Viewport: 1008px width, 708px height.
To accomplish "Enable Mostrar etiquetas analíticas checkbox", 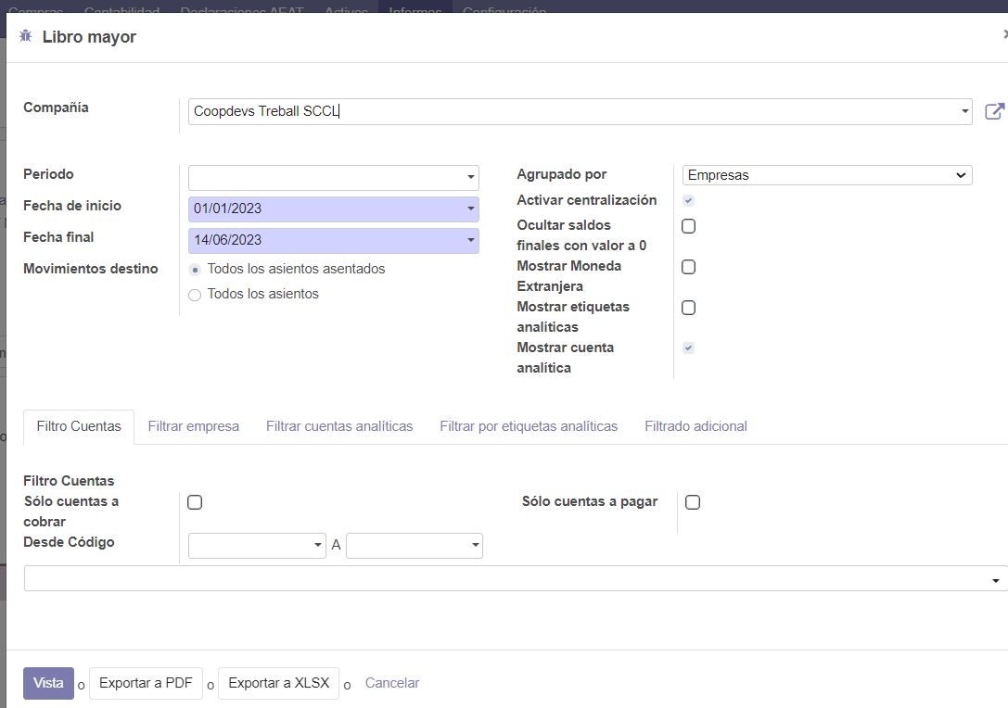I will pos(688,308).
